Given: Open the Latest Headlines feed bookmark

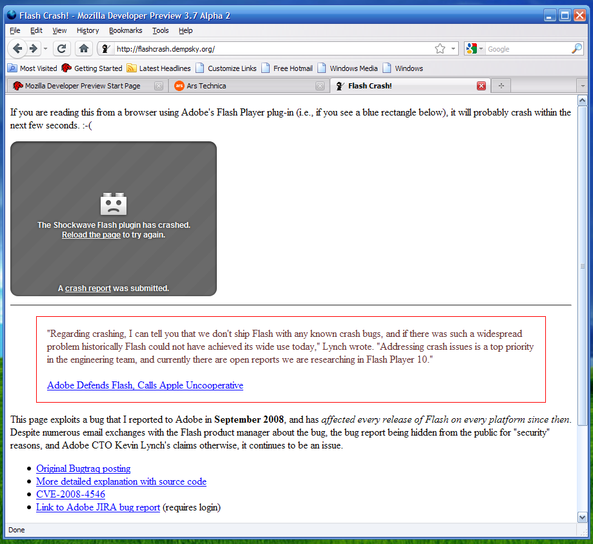Looking at the screenshot, I should (159, 68).
